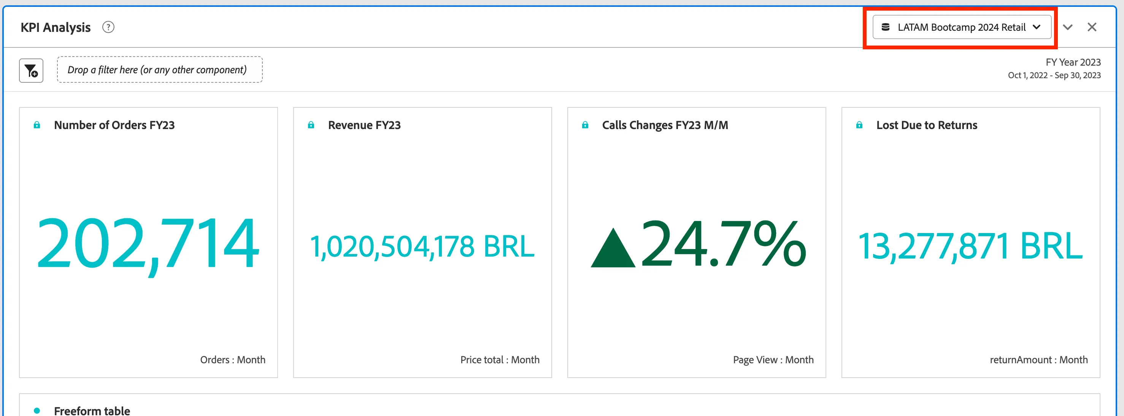Image resolution: width=1124 pixels, height=416 pixels.
Task: Click lock icon on Calls Changes FY23 M/M
Action: (x=585, y=126)
